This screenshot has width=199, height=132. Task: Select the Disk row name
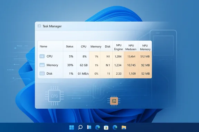pyautogui.click(x=49, y=74)
